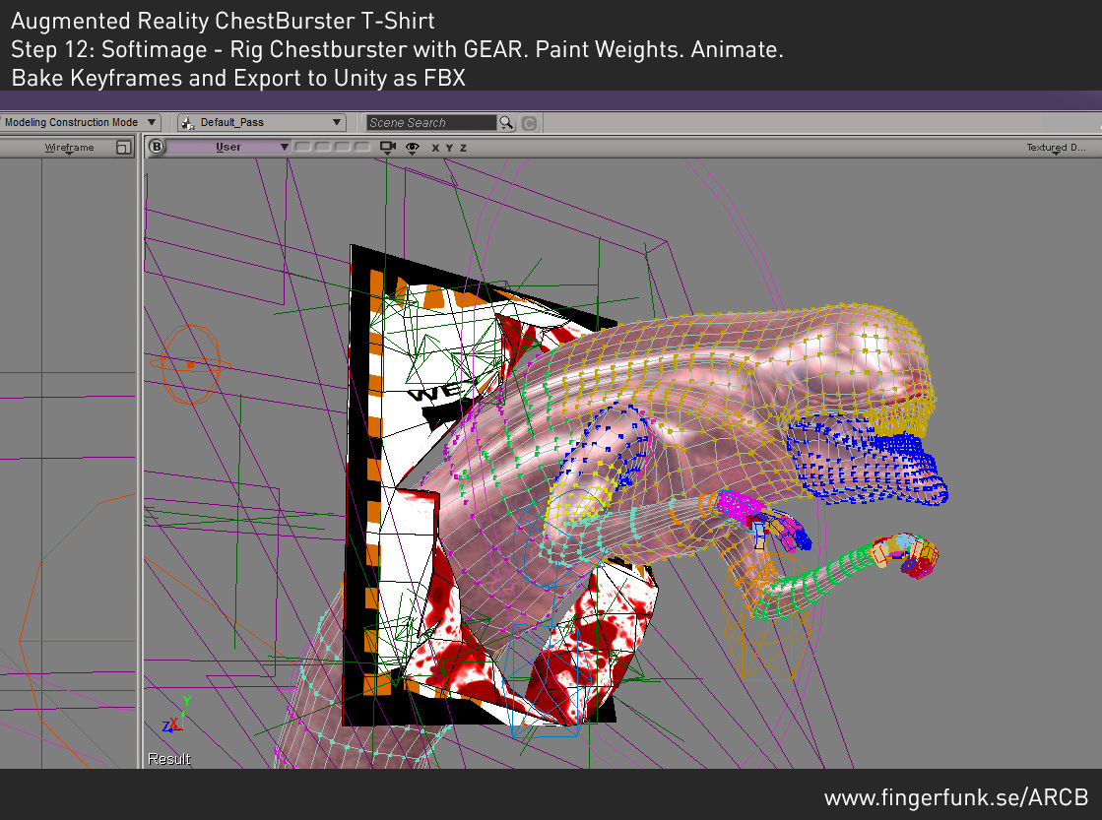Click the greyed C button beside search
The width and height of the screenshot is (1102, 820).
pyautogui.click(x=529, y=124)
